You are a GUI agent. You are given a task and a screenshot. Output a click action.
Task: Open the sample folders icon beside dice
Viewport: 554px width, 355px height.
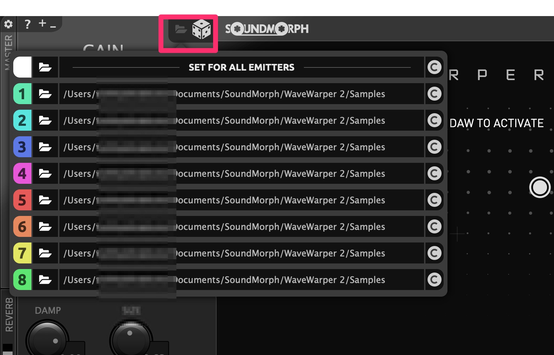[x=181, y=29]
